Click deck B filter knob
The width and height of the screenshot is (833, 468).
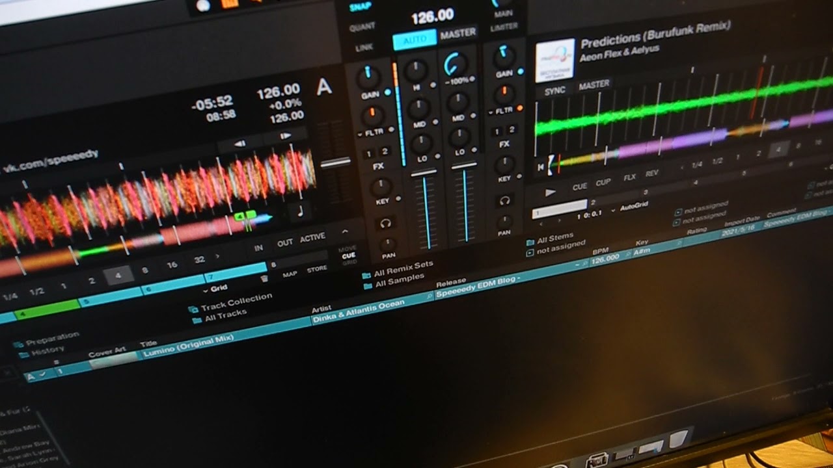[504, 95]
